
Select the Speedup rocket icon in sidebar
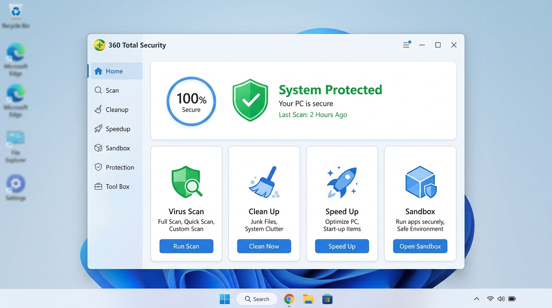coord(98,129)
